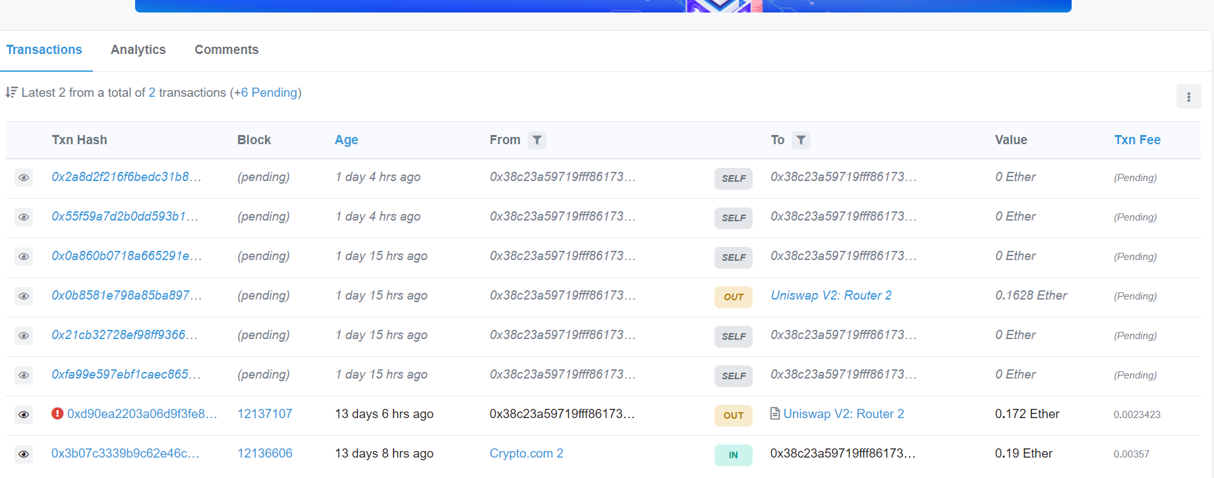Open the +6 Pending transactions link
The image size is (1214, 478).
(268, 93)
